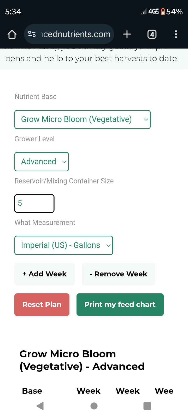Click the + Add Week button

point(45,274)
